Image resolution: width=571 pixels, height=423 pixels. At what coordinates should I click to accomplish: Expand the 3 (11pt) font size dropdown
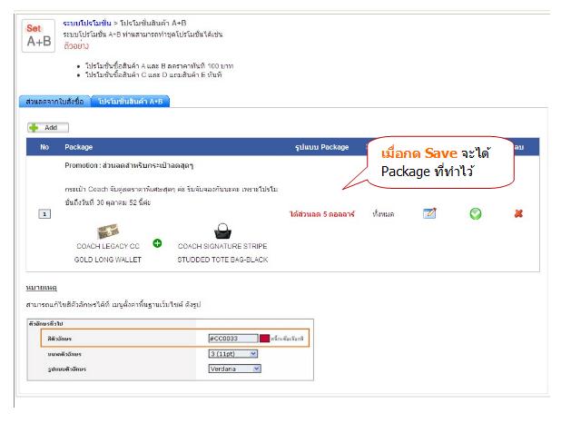(x=233, y=354)
